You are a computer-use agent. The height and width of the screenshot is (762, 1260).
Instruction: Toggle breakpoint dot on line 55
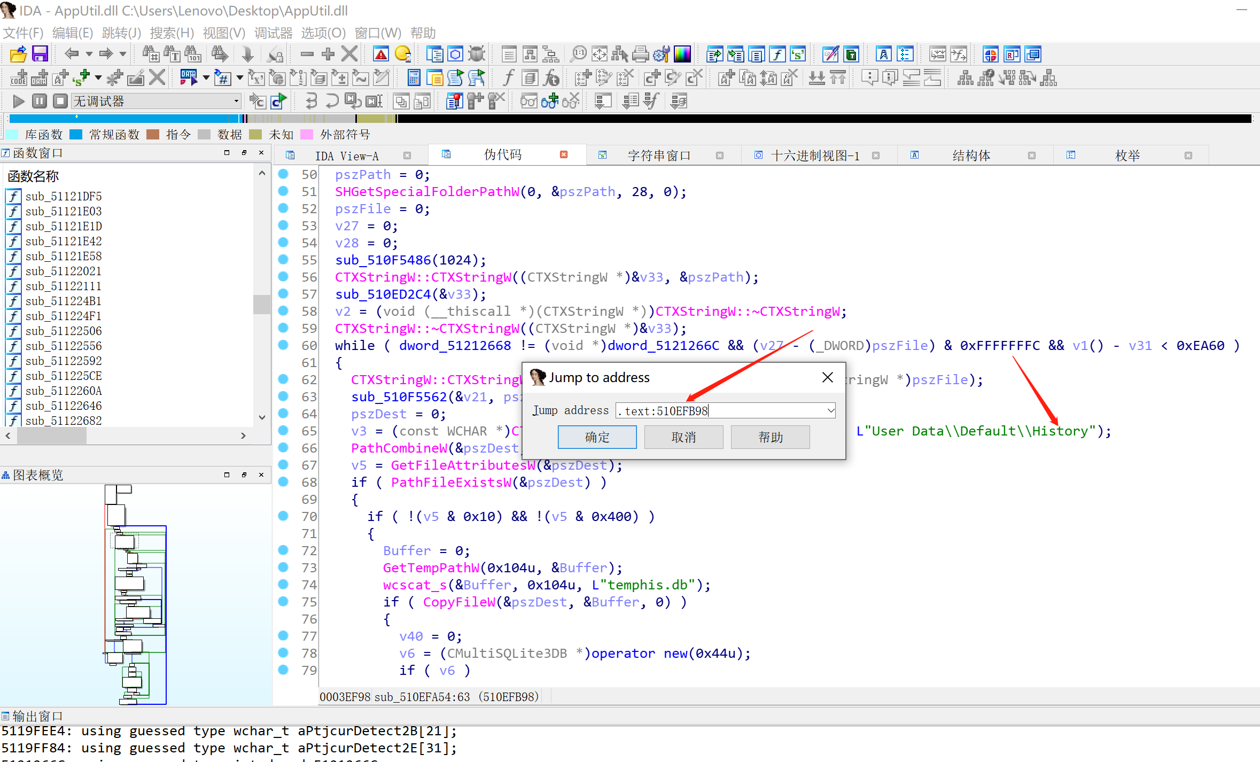coord(284,260)
